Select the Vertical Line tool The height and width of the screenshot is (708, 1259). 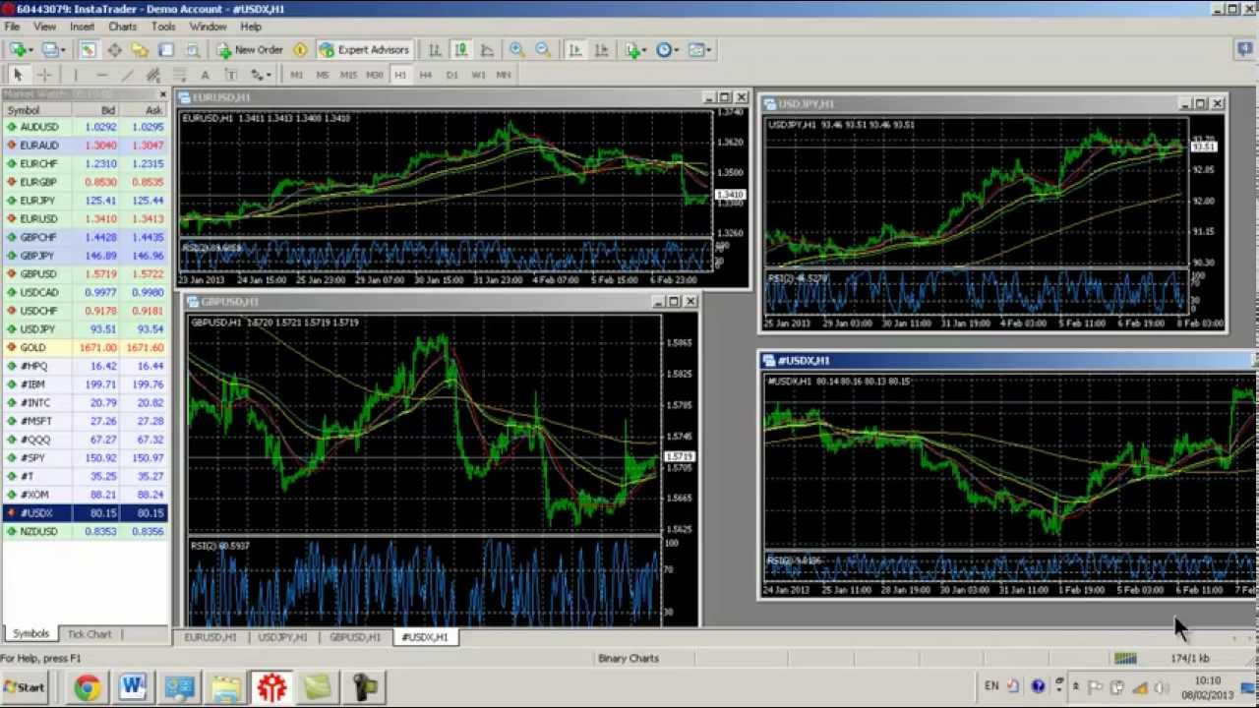pyautogui.click(x=76, y=75)
